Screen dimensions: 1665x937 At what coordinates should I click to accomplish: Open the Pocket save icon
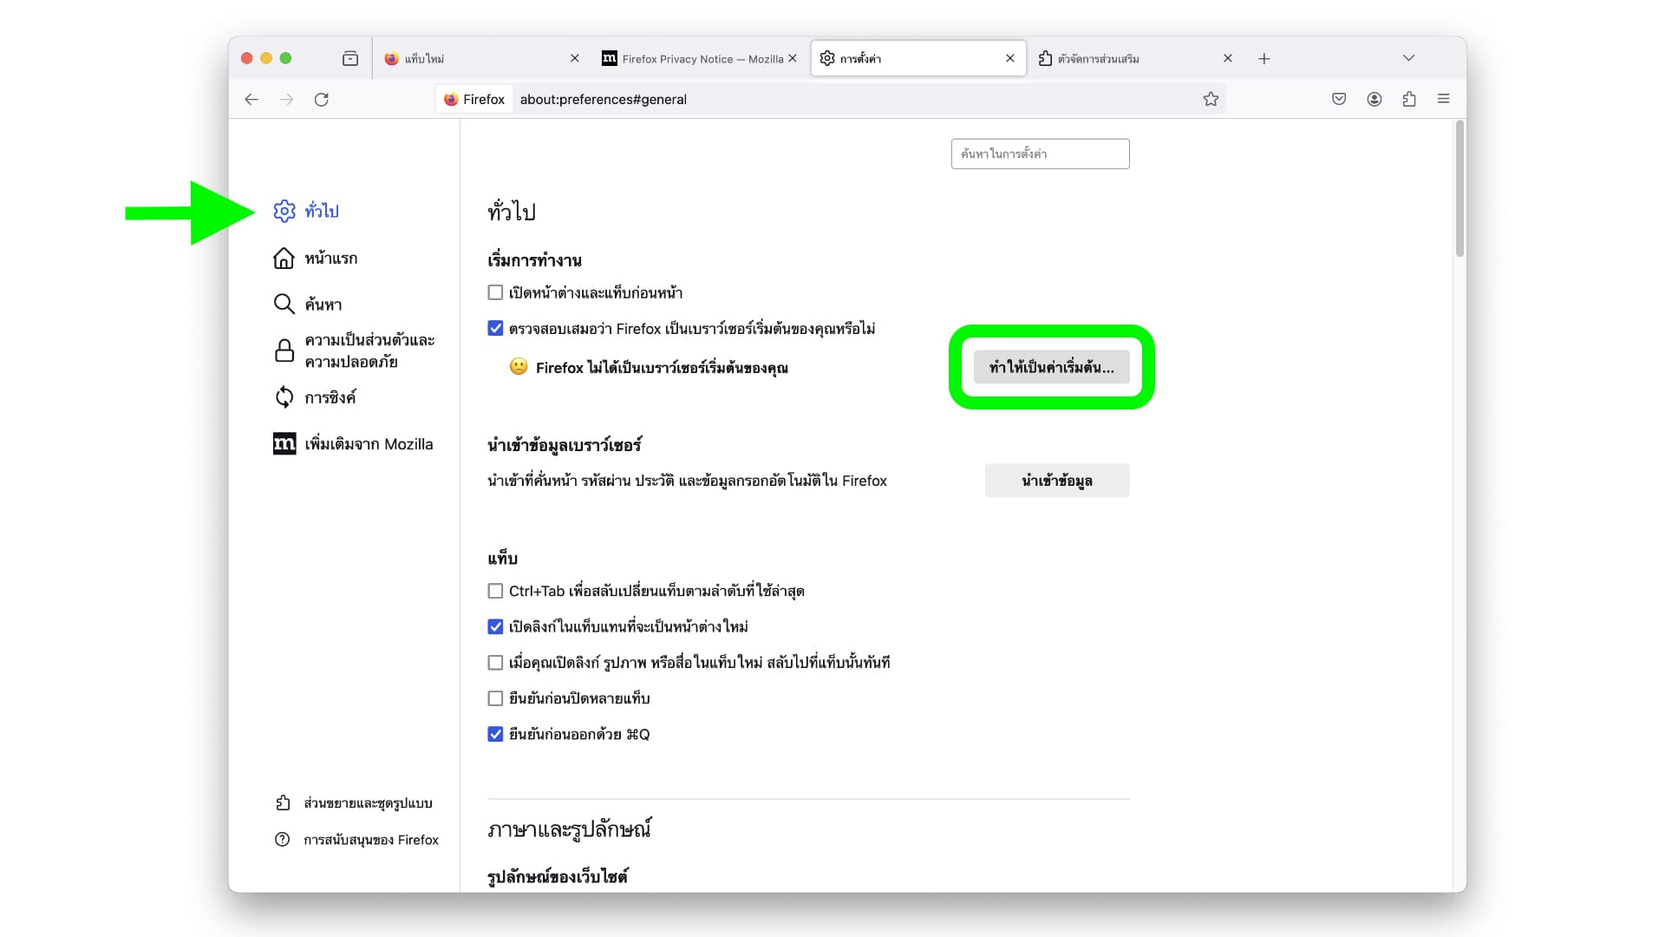(x=1339, y=100)
